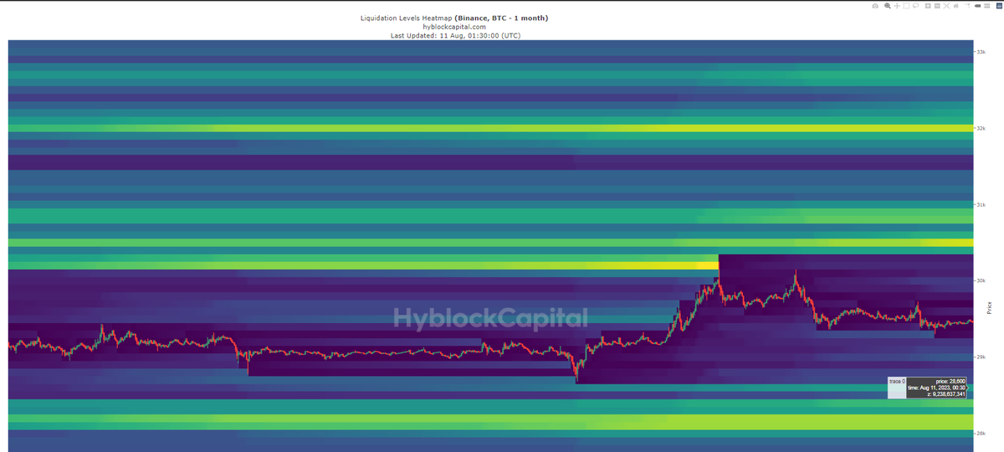Click the 33k price axis label
Viewport: 1004px width, 452px height.
pyautogui.click(x=981, y=52)
